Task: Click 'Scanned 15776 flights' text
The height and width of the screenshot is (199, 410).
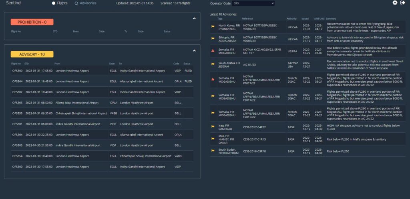Action: [175, 3]
